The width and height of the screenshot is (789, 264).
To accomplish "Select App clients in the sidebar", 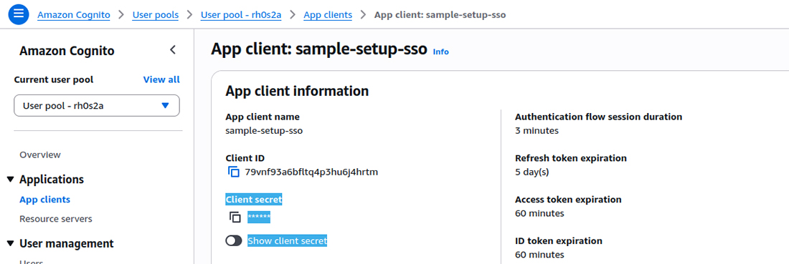I will pos(44,200).
